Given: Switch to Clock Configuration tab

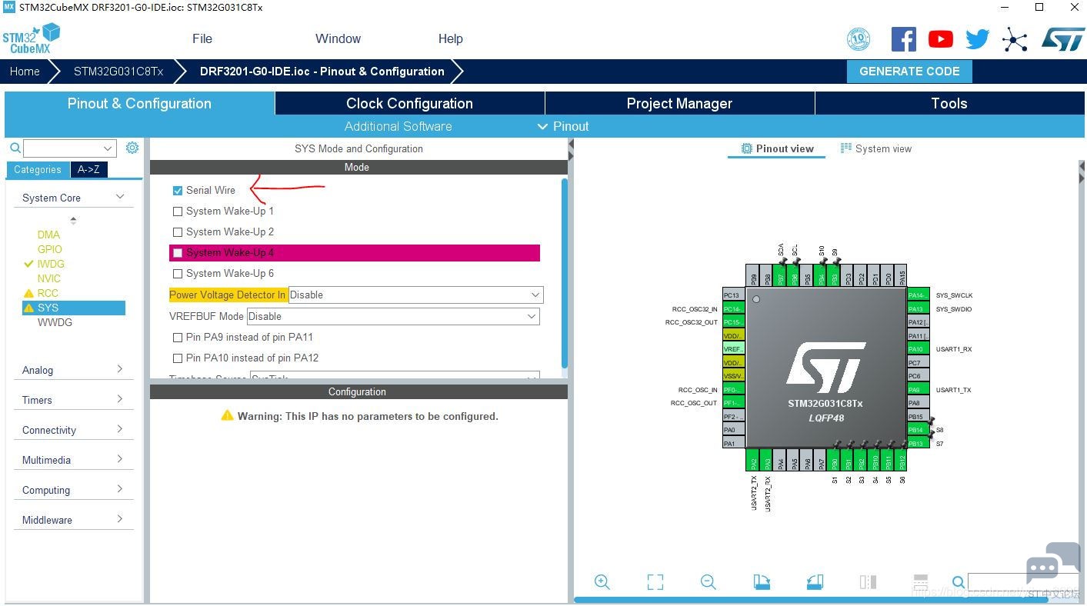Looking at the screenshot, I should tap(409, 104).
